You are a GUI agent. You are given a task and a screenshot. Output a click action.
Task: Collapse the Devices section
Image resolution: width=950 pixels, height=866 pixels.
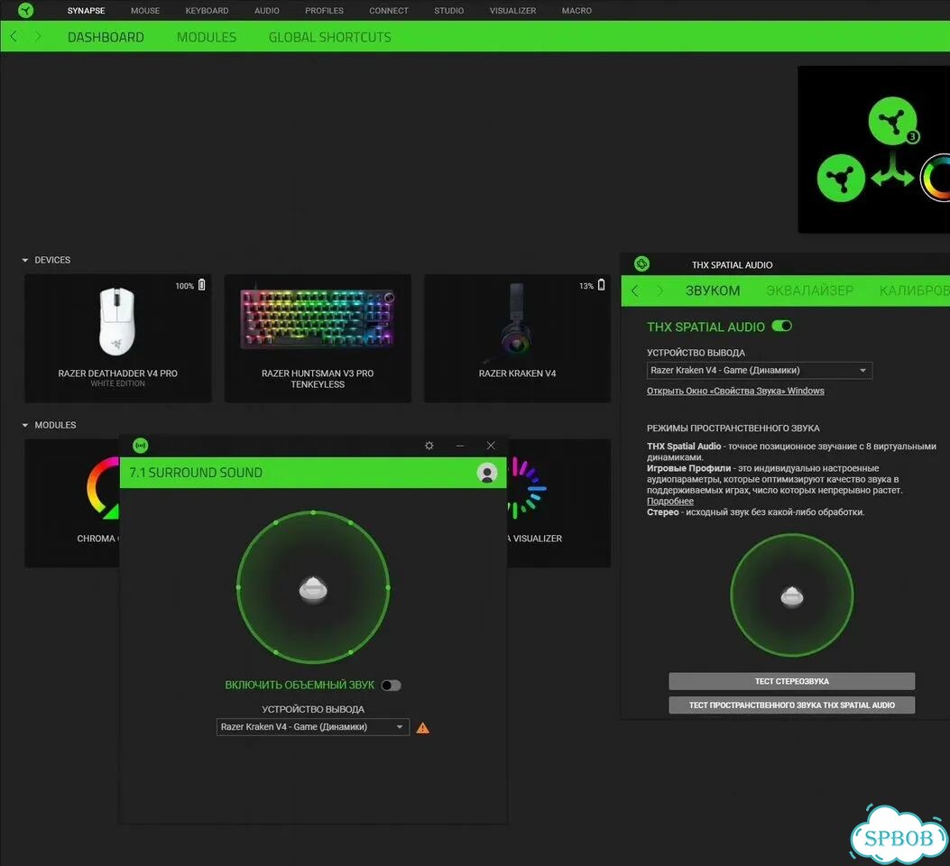pos(25,260)
